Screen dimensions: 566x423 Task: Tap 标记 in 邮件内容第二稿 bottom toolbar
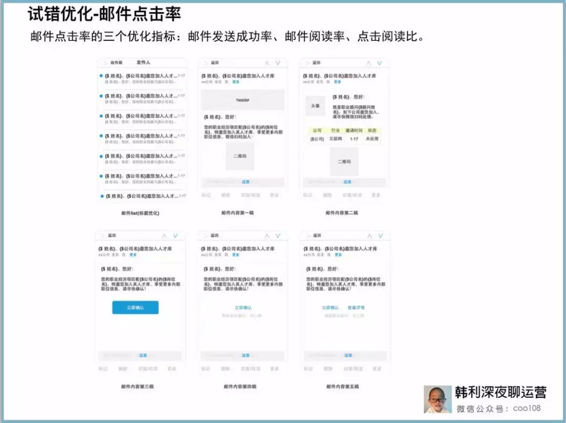pyautogui.click(x=308, y=195)
